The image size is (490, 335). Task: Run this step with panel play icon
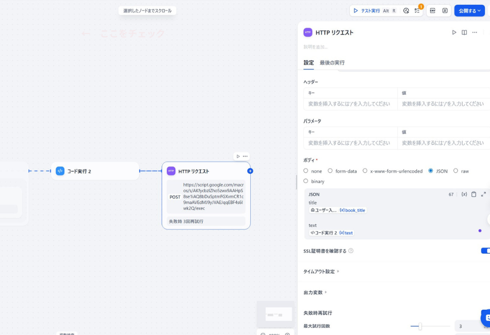tap(454, 32)
